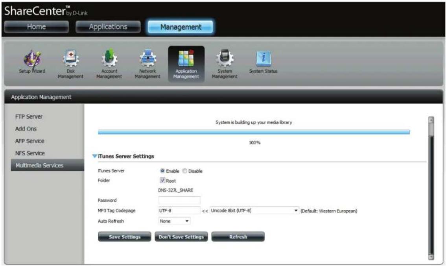This screenshot has height=266, width=446.
Task: Switch to the Applications tab
Action: [x=108, y=27]
